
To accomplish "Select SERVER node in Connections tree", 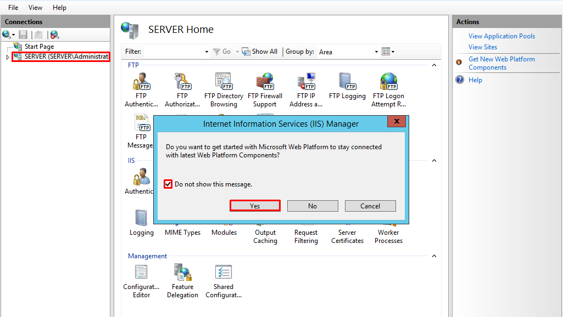I will pyautogui.click(x=61, y=56).
